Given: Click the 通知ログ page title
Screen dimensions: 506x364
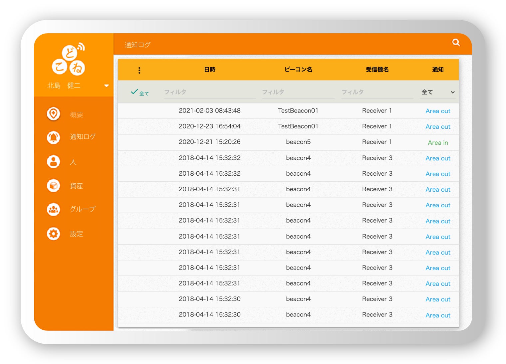Looking at the screenshot, I should [x=137, y=45].
